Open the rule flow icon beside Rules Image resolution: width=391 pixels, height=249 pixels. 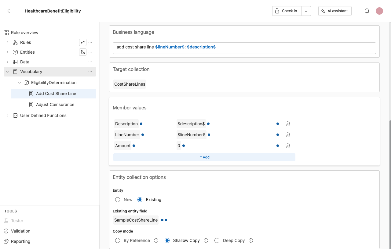83,42
